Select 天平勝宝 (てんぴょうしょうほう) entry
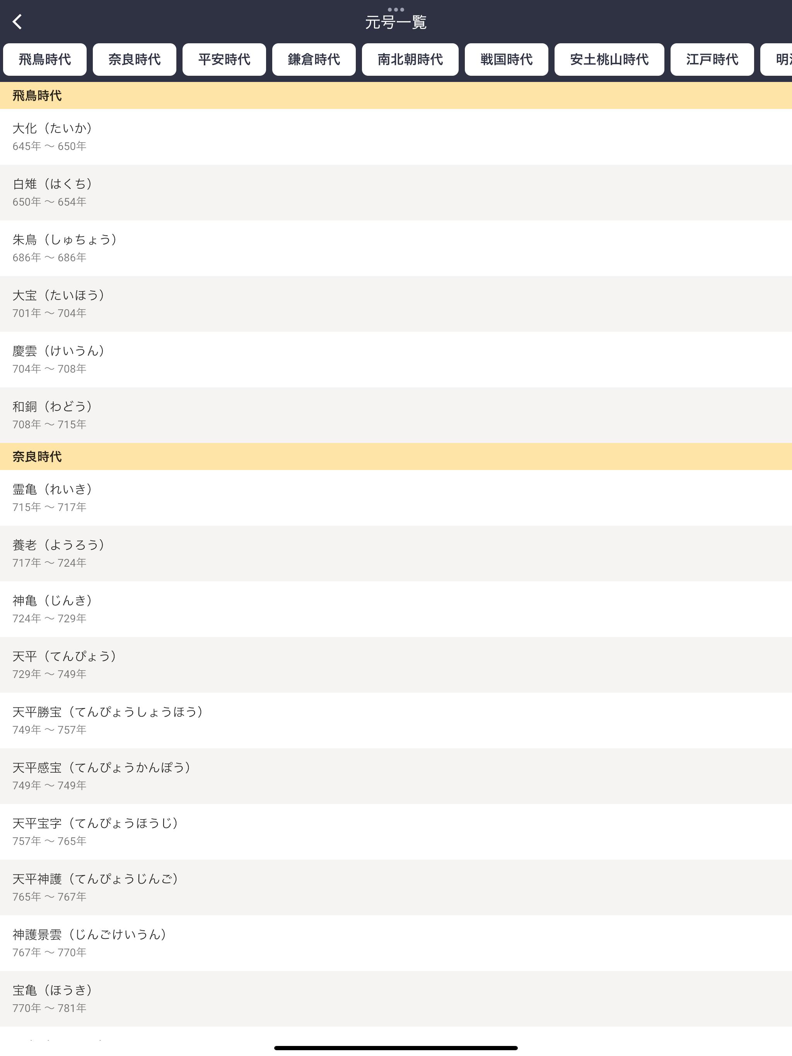 click(x=396, y=720)
